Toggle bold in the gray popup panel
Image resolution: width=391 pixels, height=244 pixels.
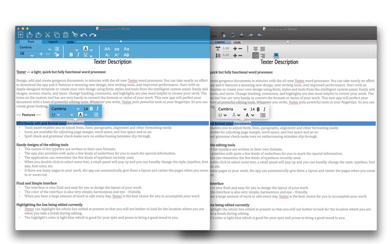click(x=258, y=109)
